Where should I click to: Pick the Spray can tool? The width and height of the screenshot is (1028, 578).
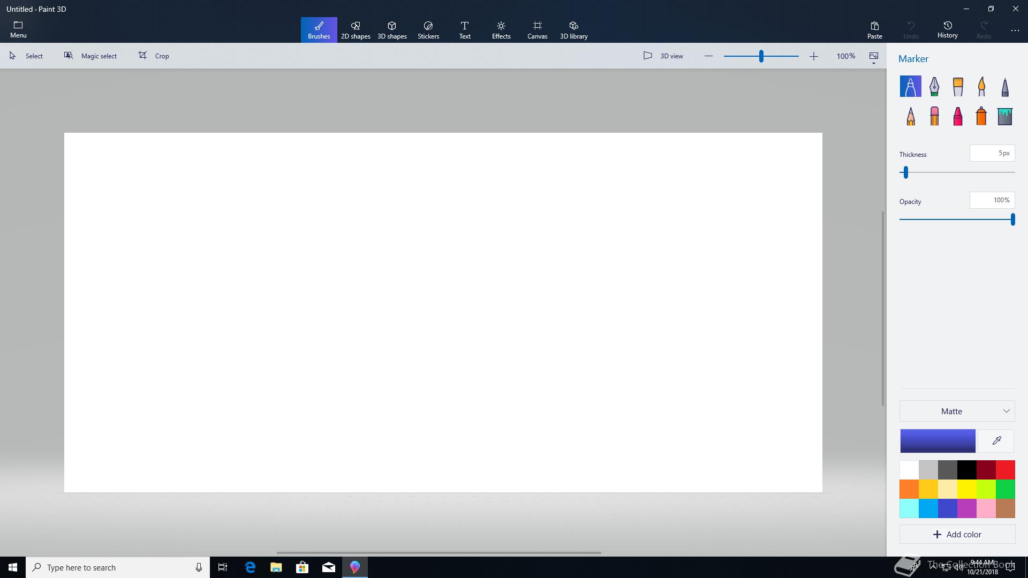pyautogui.click(x=981, y=116)
